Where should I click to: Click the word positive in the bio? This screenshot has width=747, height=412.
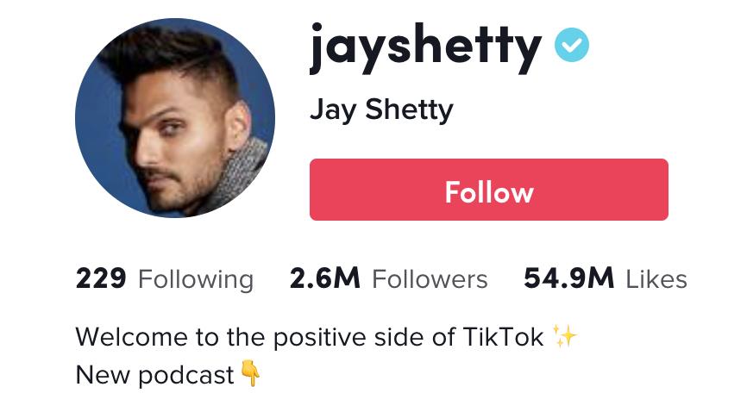[320, 338]
